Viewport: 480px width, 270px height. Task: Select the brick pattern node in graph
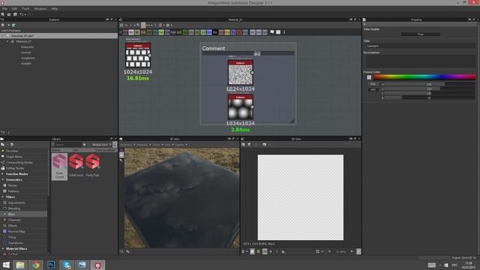(138, 55)
